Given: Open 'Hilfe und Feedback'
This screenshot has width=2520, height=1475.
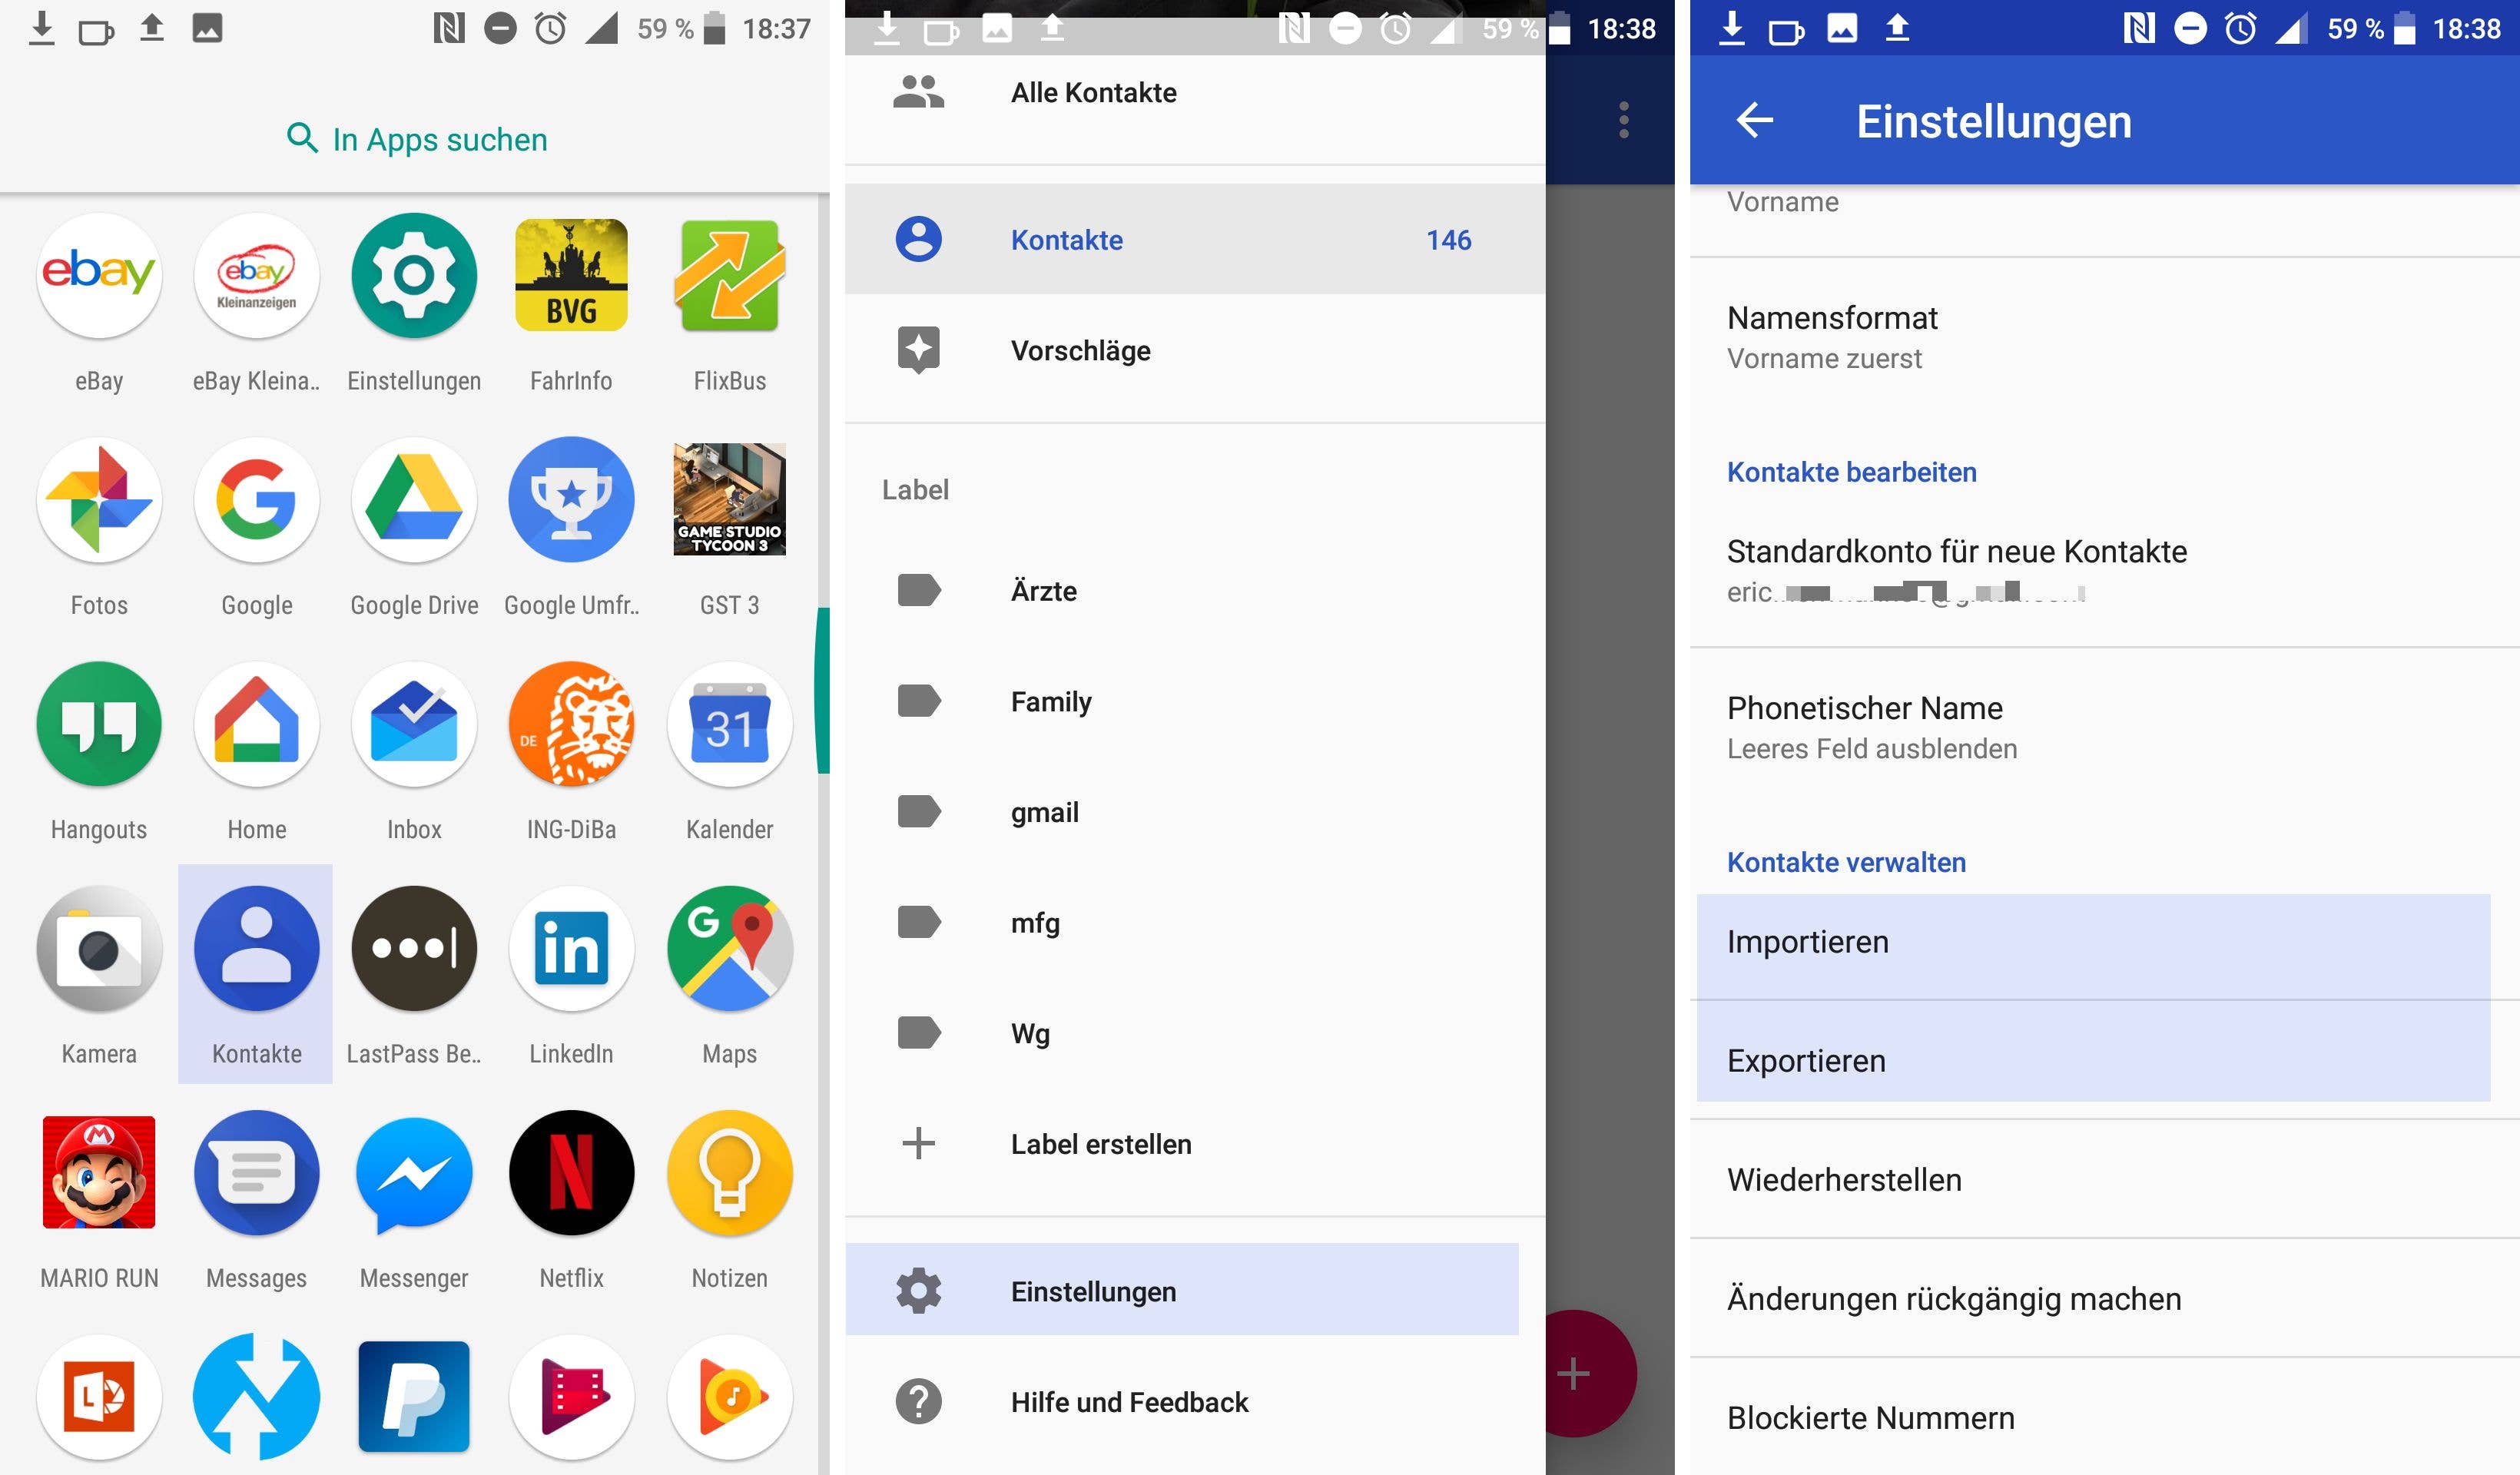Looking at the screenshot, I should pos(1129,1401).
